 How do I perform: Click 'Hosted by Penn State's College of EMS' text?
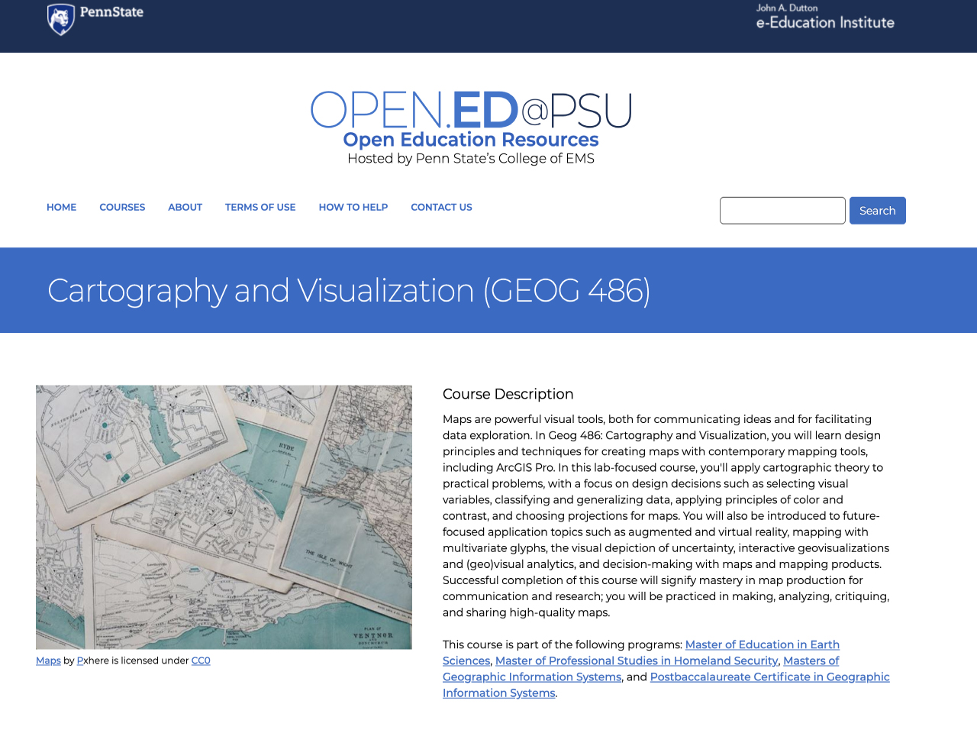[471, 159]
